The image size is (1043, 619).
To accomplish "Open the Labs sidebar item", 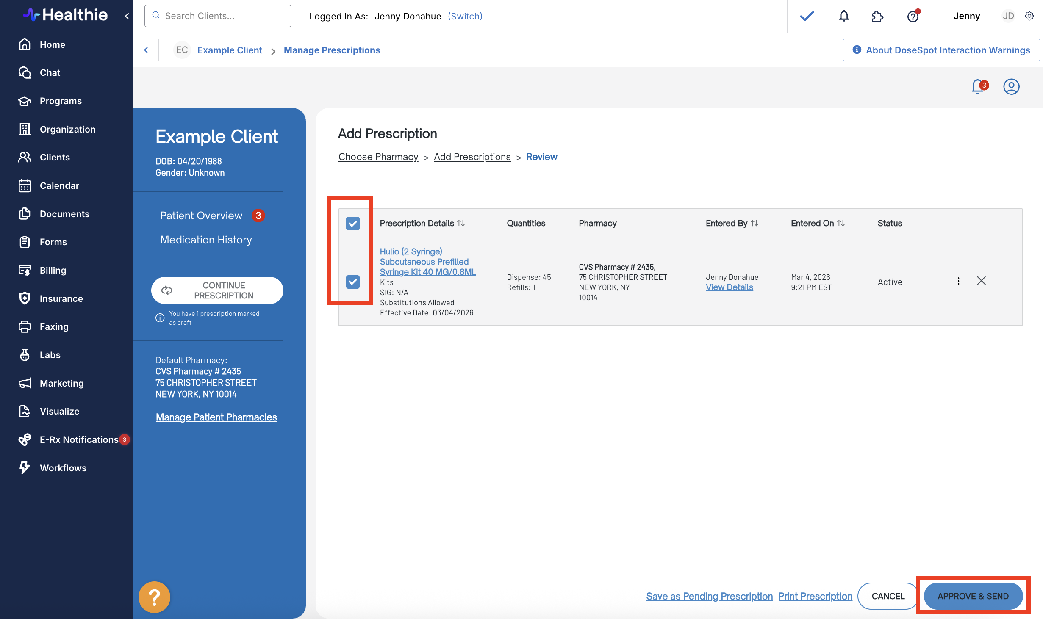I will [50, 355].
